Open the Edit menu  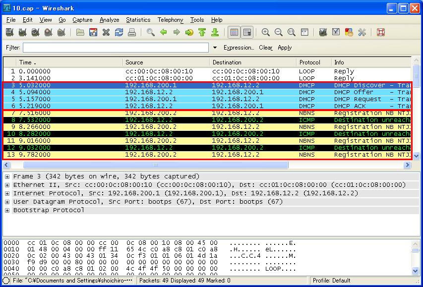27,20
